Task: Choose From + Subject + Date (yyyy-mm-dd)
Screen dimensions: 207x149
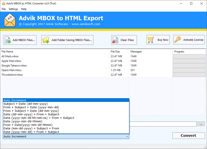Action: tap(66, 107)
